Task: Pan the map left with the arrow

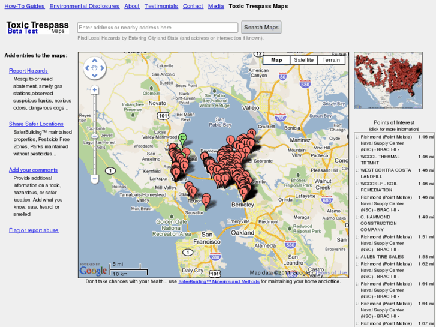Action: (x=87, y=68)
